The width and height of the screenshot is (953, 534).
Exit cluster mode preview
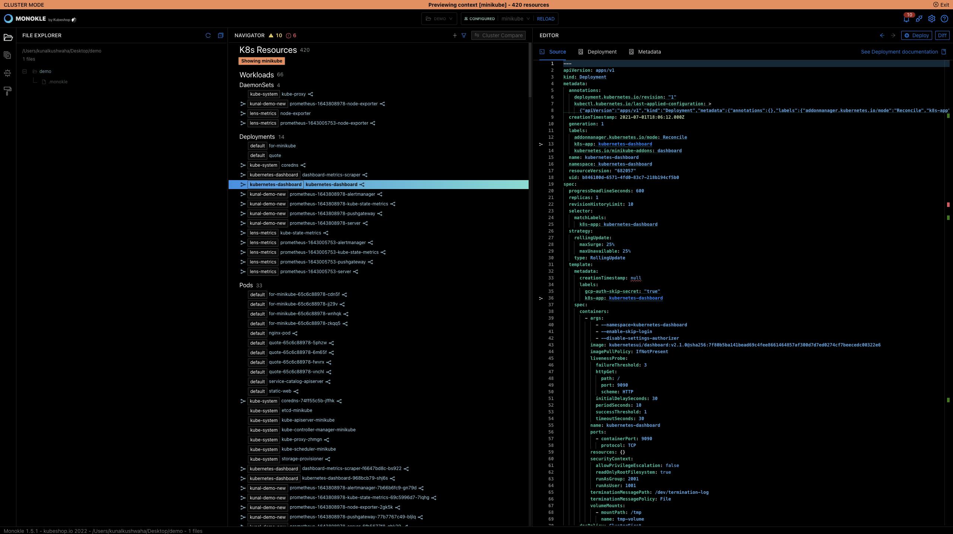pyautogui.click(x=941, y=5)
